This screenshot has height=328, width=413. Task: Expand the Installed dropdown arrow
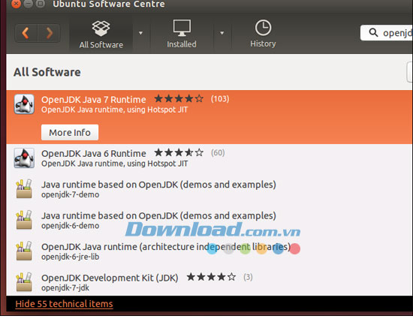pyautogui.click(x=222, y=33)
